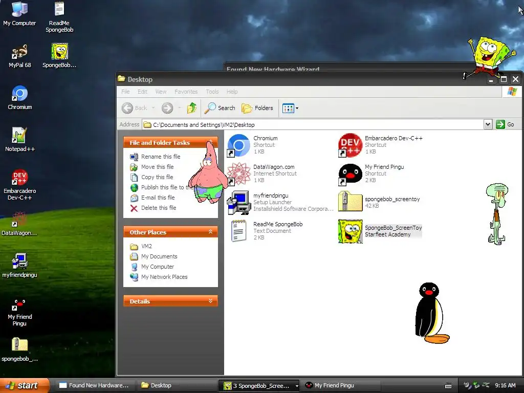Screen dimensions: 524x393
Task: Collapse the Other Places panel
Action: (x=210, y=232)
